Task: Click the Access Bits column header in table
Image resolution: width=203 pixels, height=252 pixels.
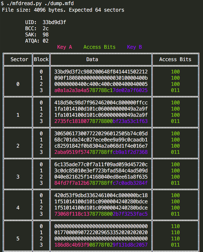Action: (x=175, y=59)
